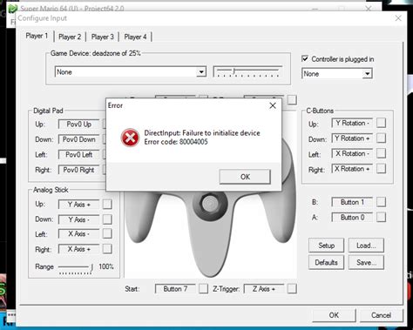Click the Save... button

[366, 262]
